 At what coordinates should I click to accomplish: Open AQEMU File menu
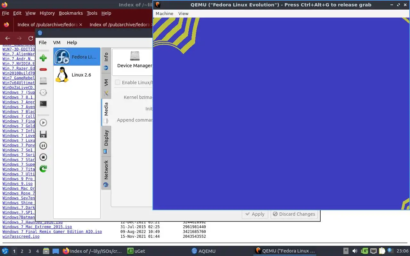point(43,42)
